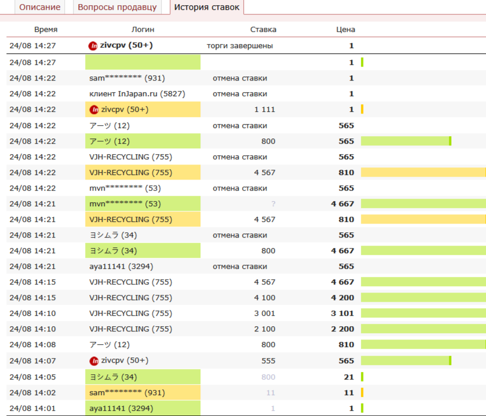Click VJH-RECYCLING login with the 2 100 bid

tap(130, 329)
